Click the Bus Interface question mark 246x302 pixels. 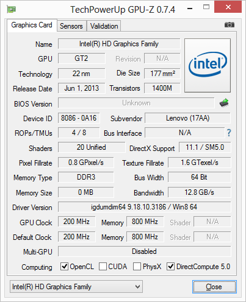[229, 133]
